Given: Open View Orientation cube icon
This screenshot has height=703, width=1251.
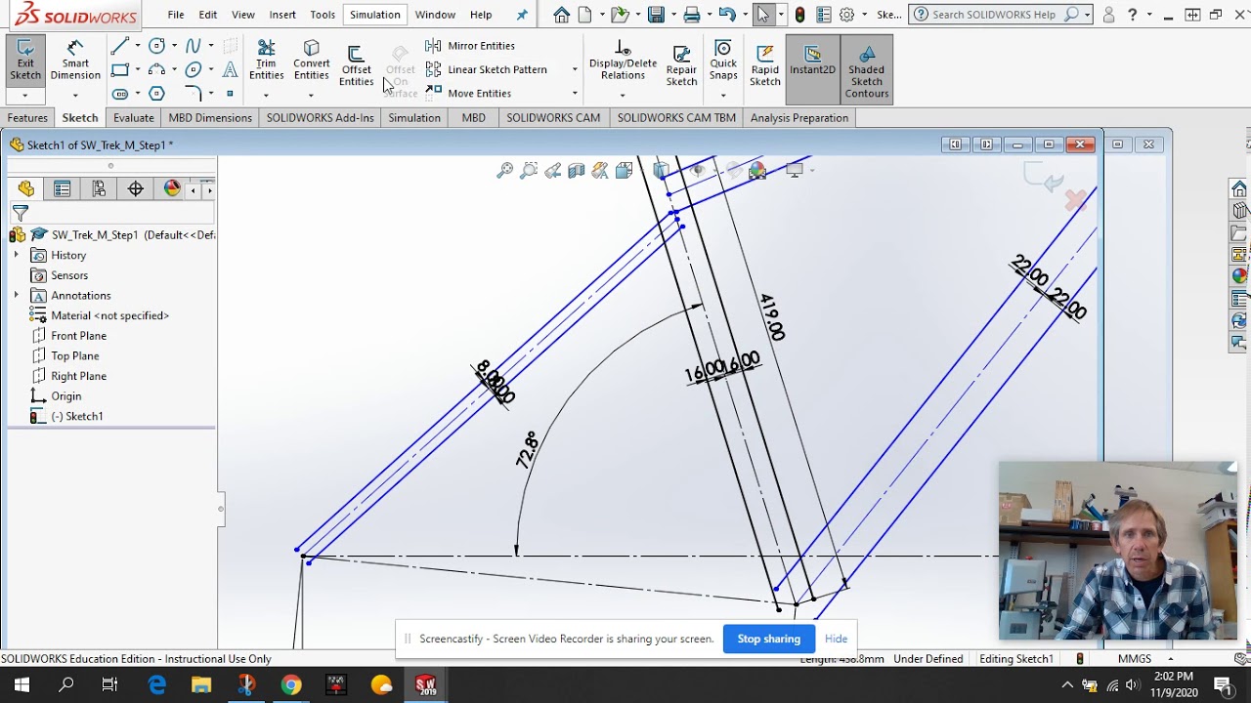Looking at the screenshot, I should click(x=662, y=171).
